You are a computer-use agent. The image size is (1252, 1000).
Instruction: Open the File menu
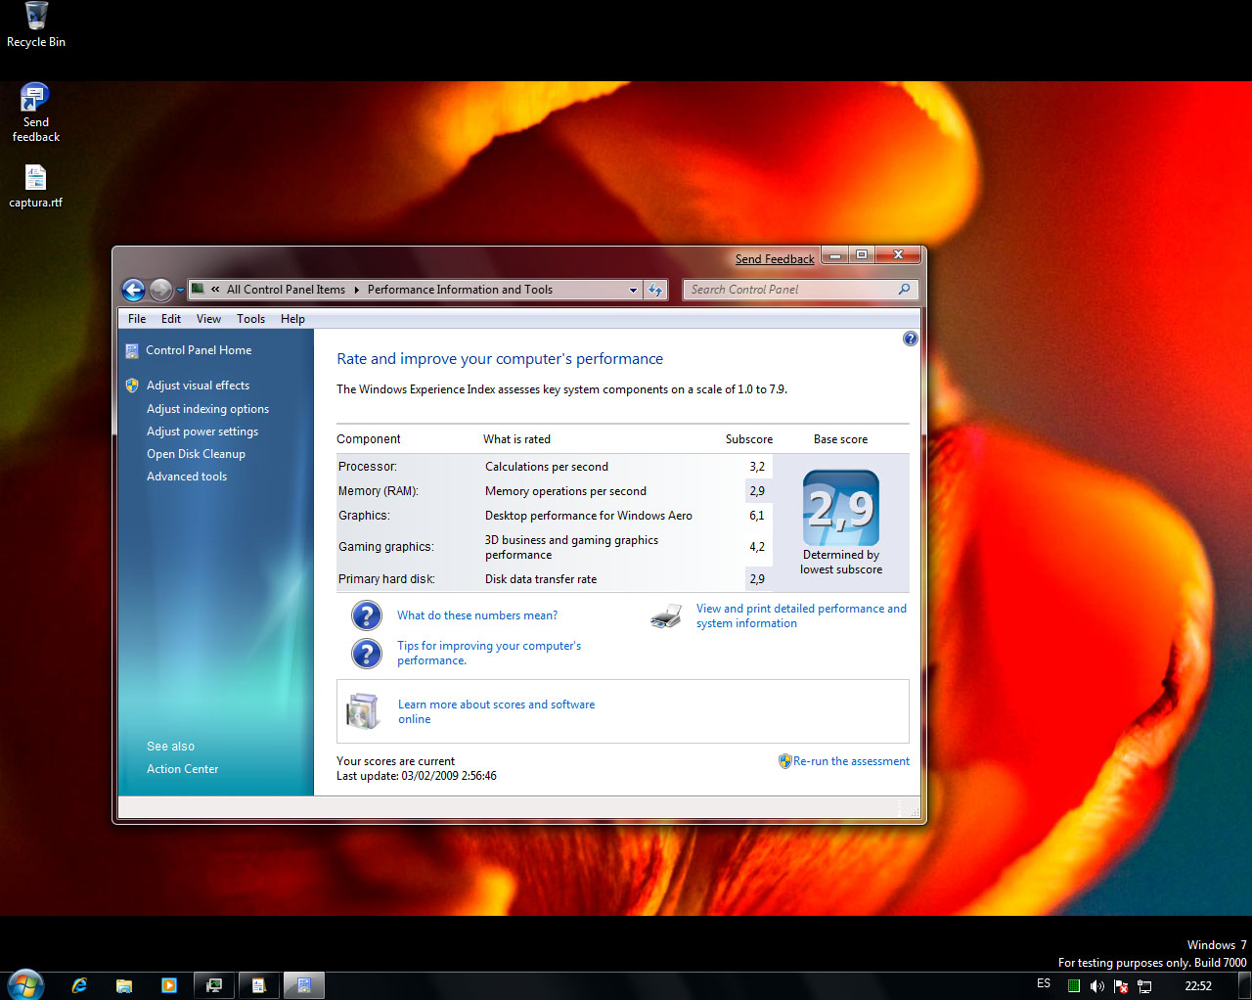point(137,318)
